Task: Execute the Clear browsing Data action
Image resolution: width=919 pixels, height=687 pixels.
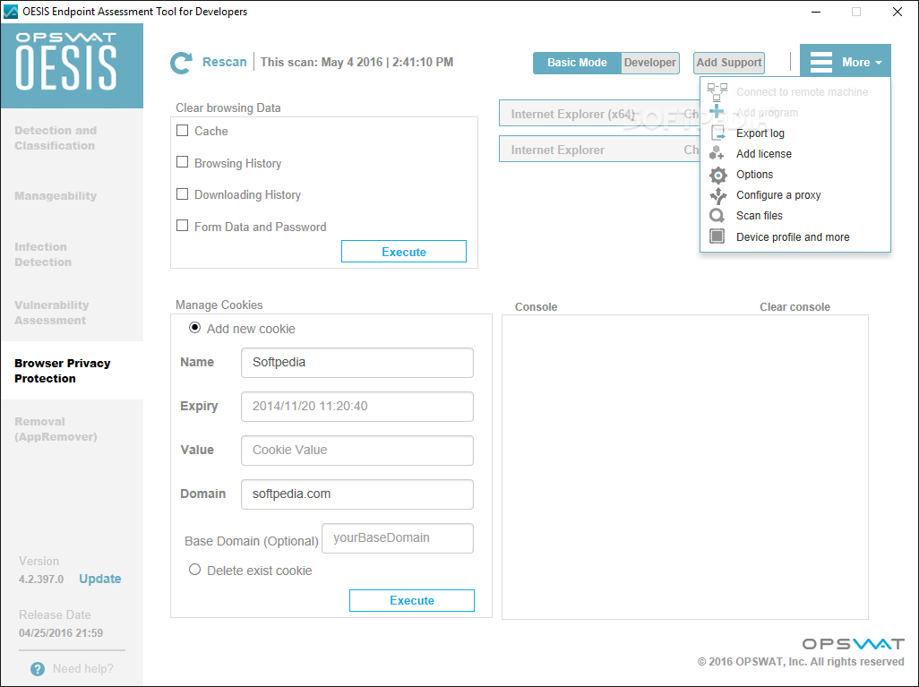Action: point(404,252)
